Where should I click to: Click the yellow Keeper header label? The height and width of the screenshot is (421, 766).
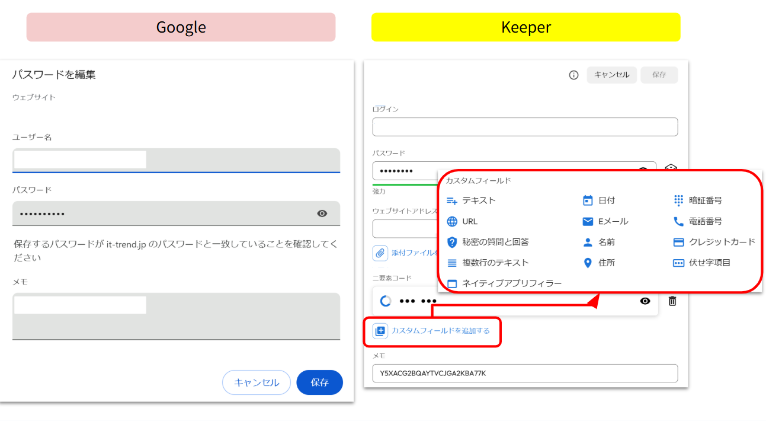[x=526, y=27]
